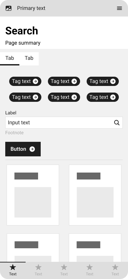Click the black Button below the footnote

tap(23, 149)
